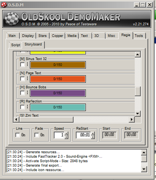The image size is (156, 180).
Task: Open the Text tab
Action: (85, 36)
